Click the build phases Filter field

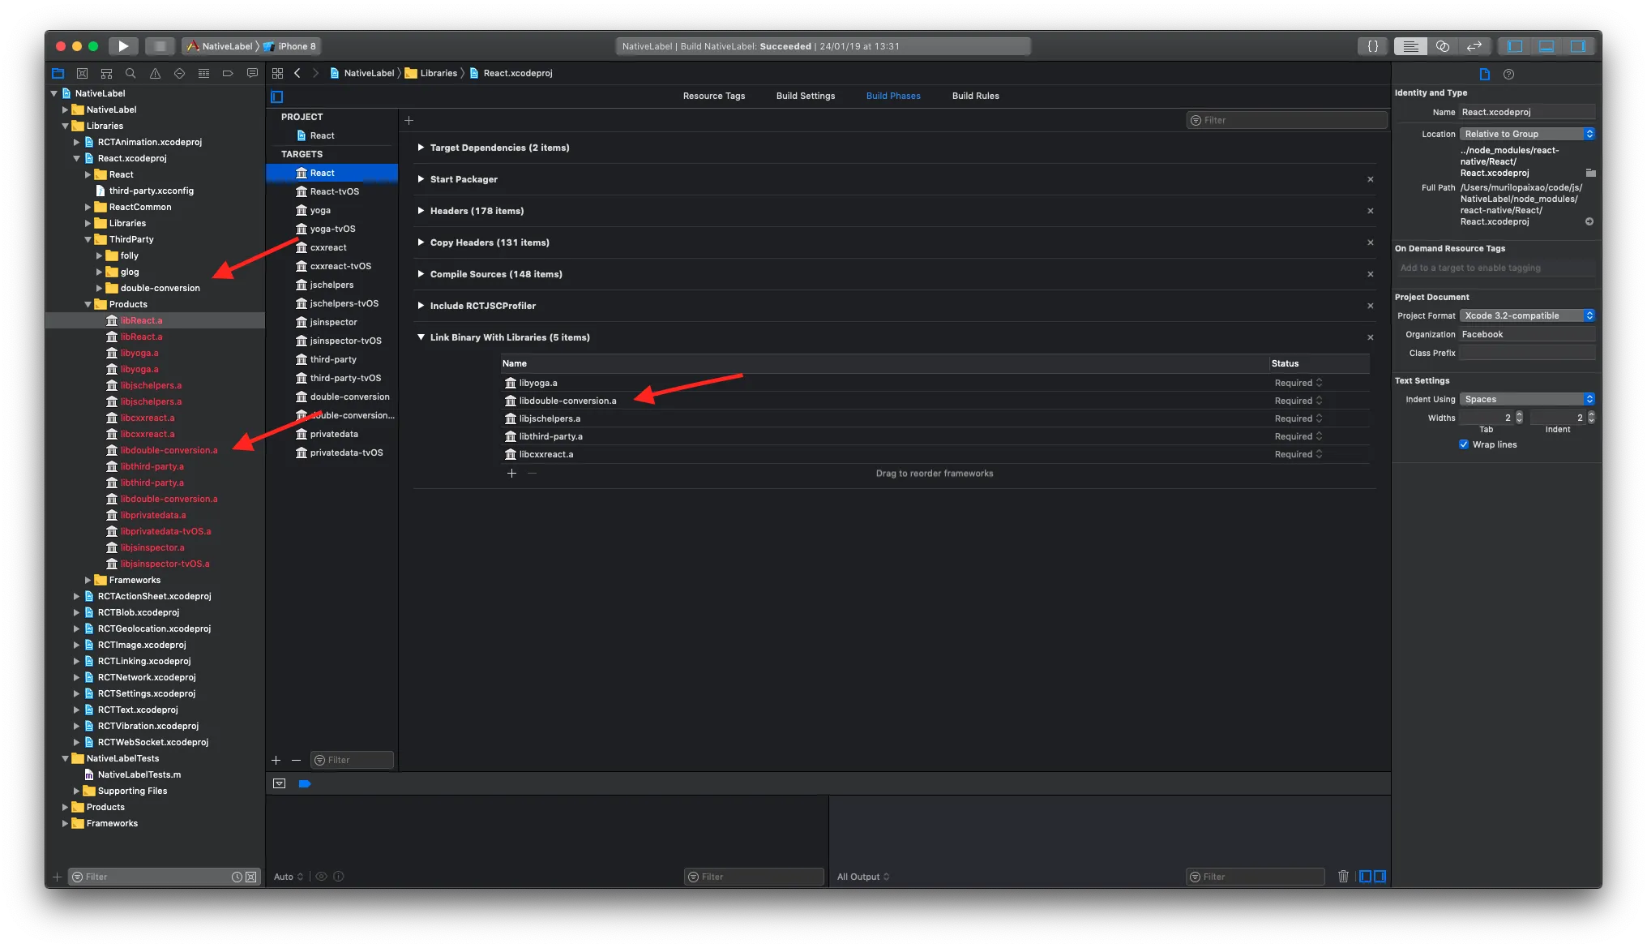click(1289, 120)
